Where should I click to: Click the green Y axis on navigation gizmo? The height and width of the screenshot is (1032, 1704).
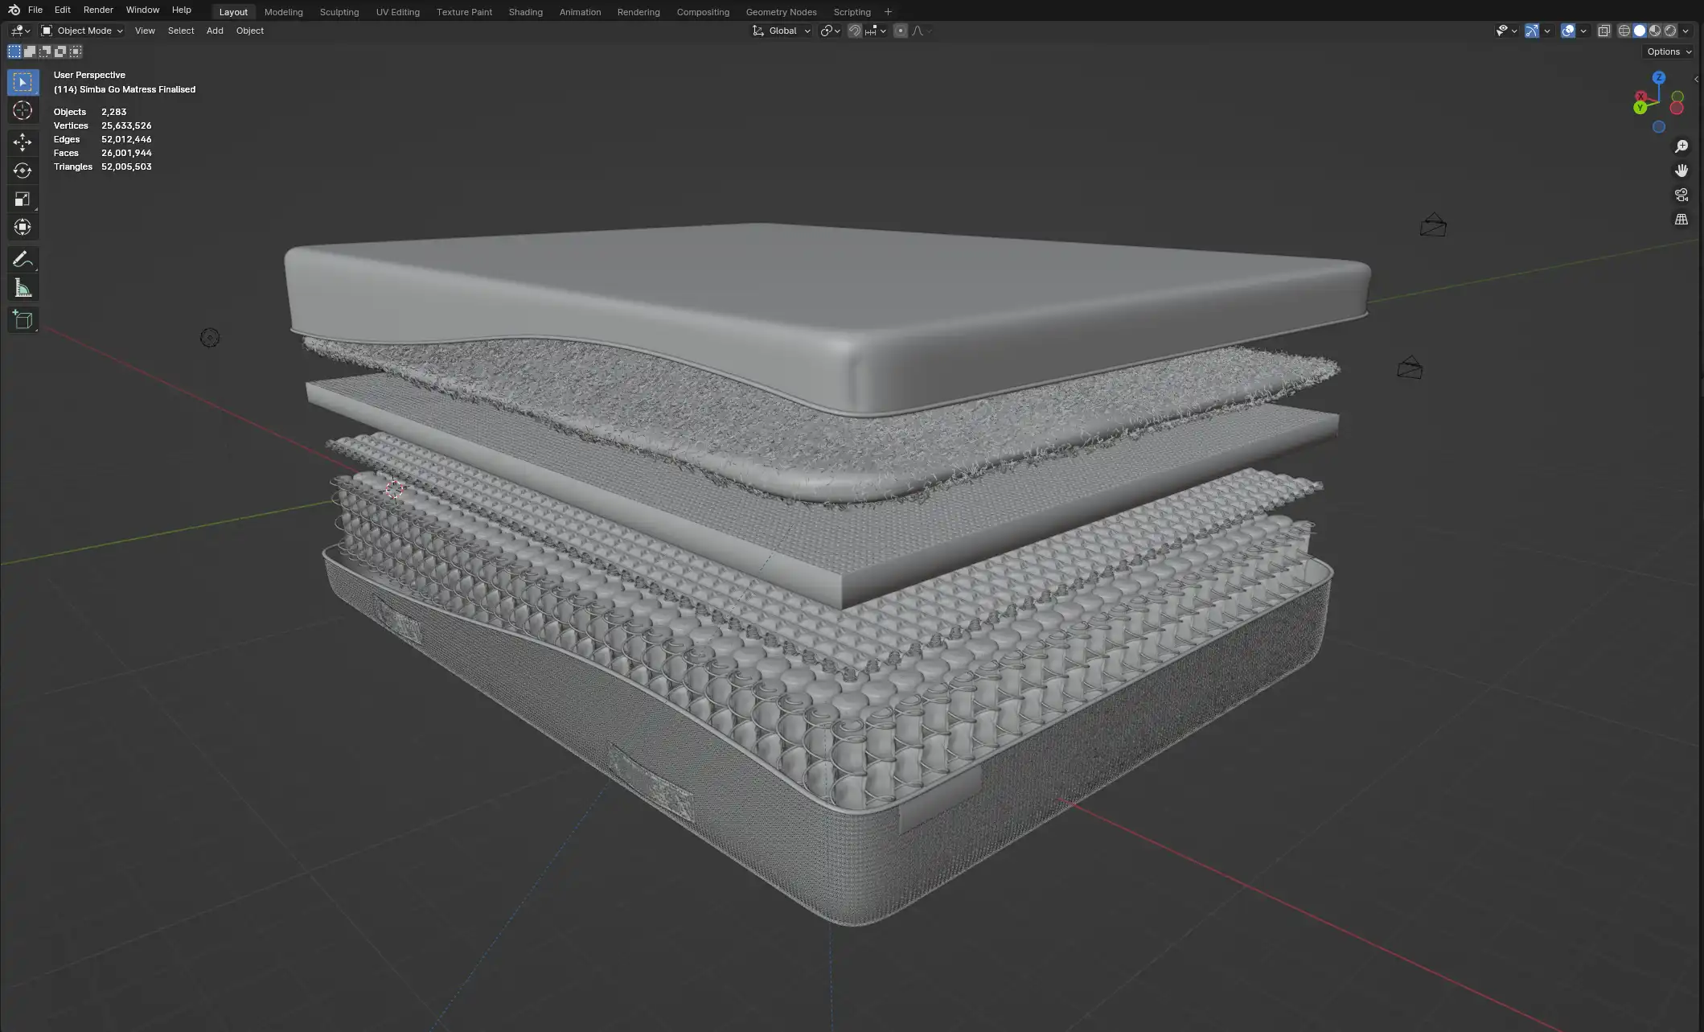click(x=1640, y=108)
